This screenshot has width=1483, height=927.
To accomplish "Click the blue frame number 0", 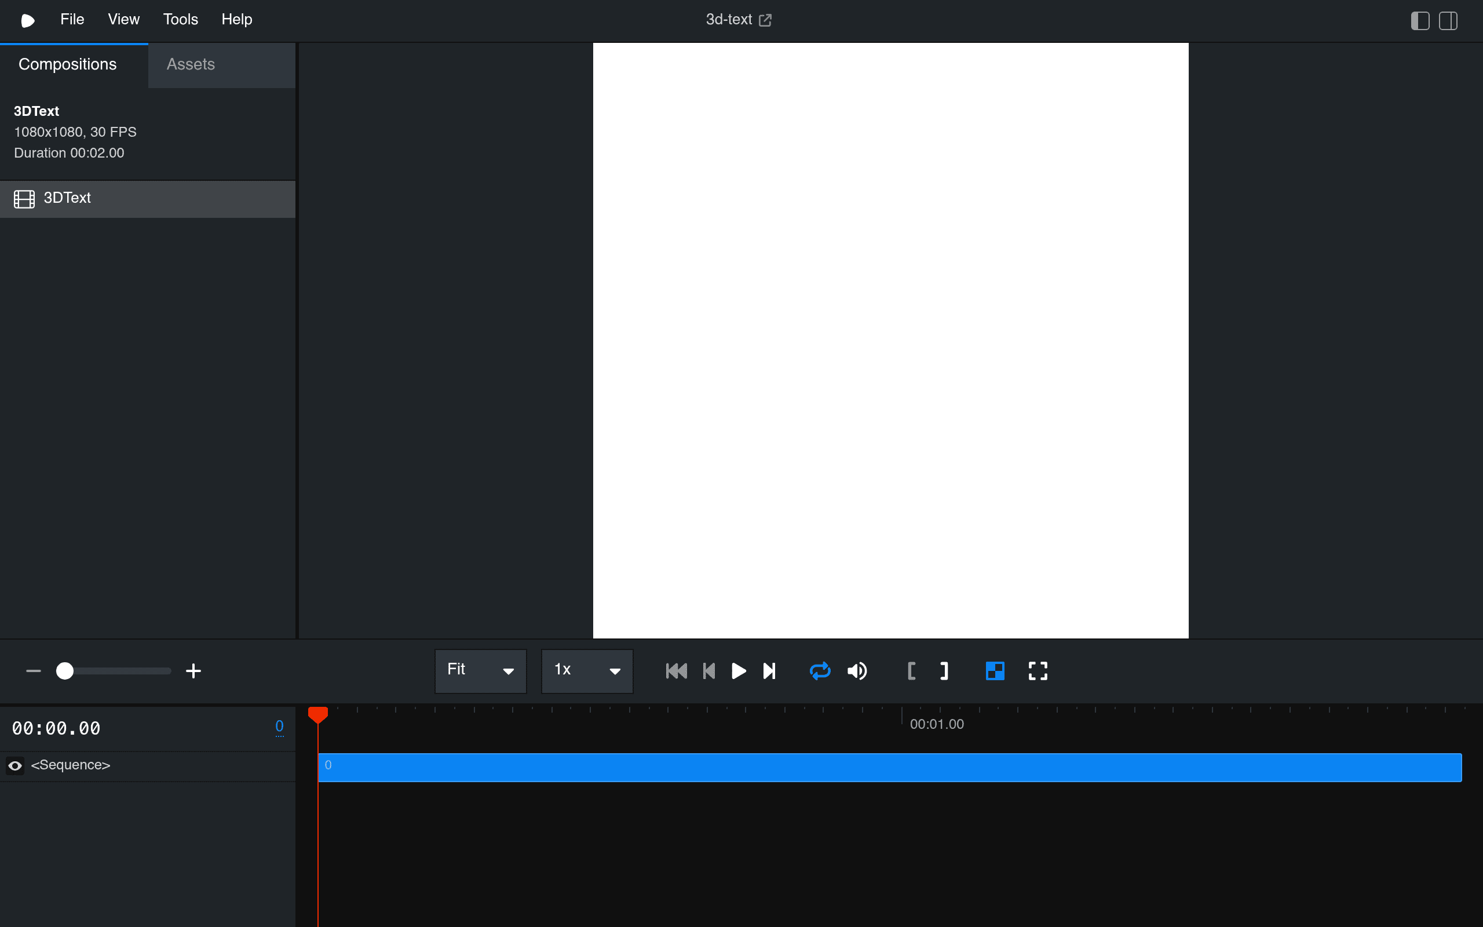I will pyautogui.click(x=279, y=727).
